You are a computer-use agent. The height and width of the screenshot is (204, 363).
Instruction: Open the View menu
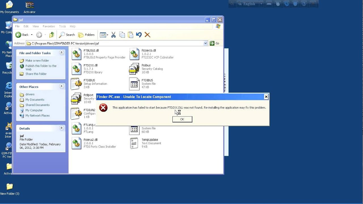(x=36, y=26)
